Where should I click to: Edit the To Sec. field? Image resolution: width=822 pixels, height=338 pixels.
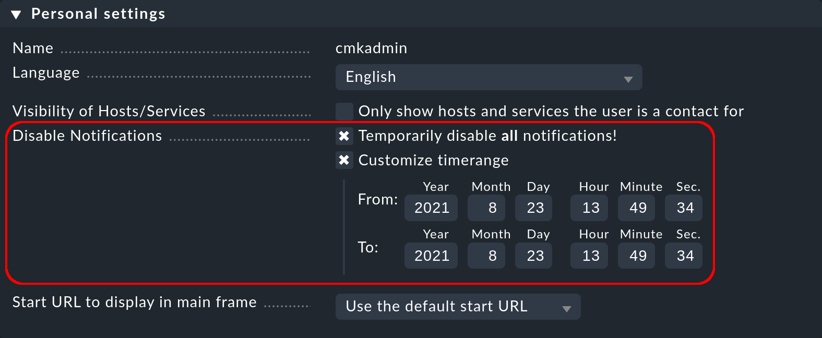click(684, 256)
